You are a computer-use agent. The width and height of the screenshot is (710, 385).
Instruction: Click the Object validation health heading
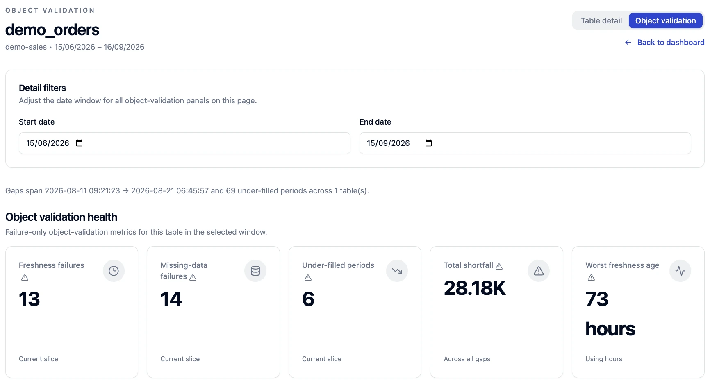coord(61,217)
